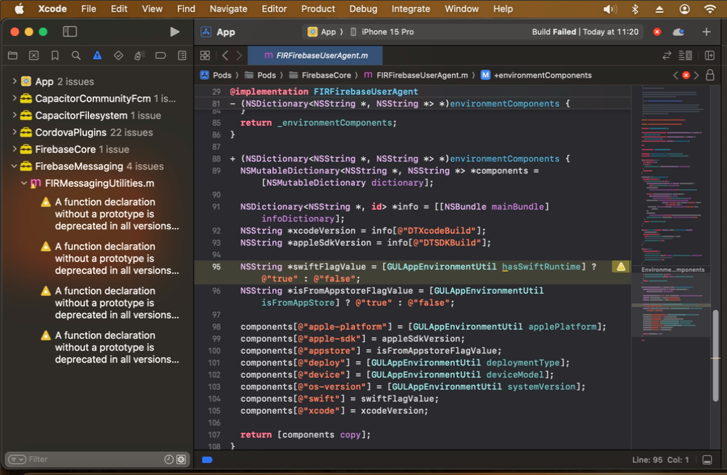727x475 pixels.
Task: Open the Report navigator icon
Action: tap(182, 56)
